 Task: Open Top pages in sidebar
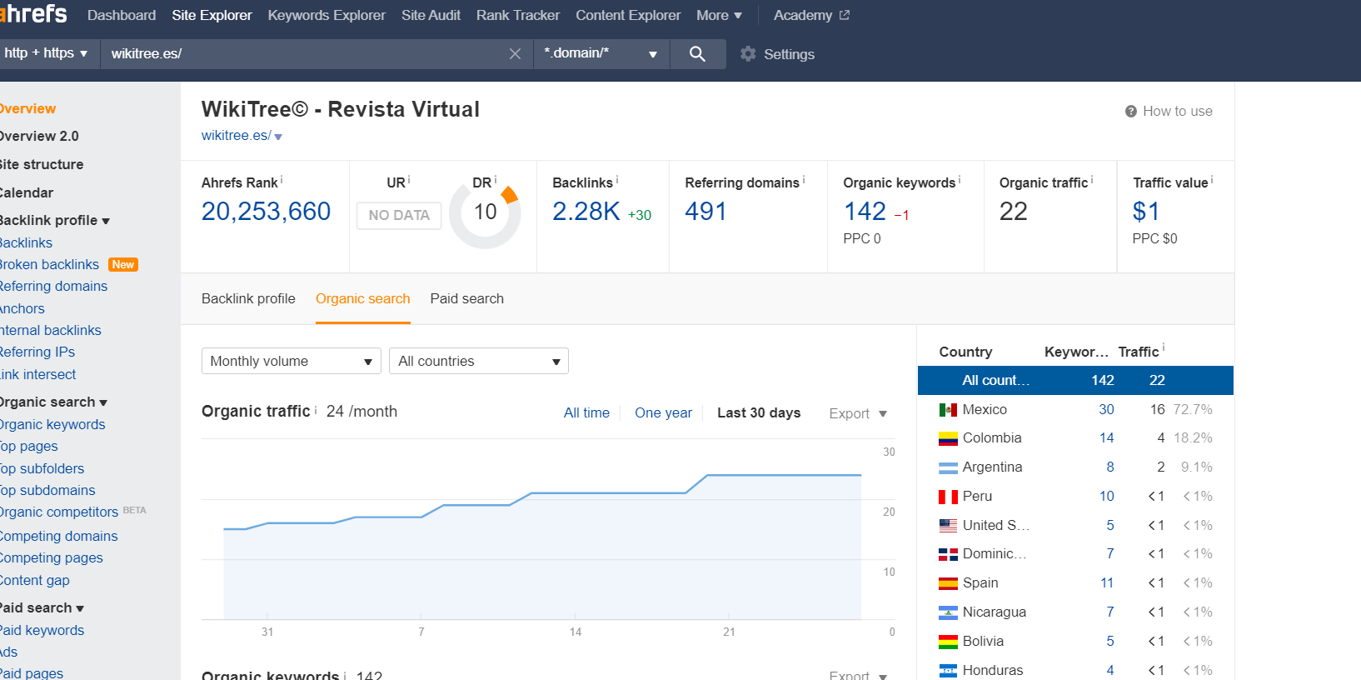click(28, 446)
